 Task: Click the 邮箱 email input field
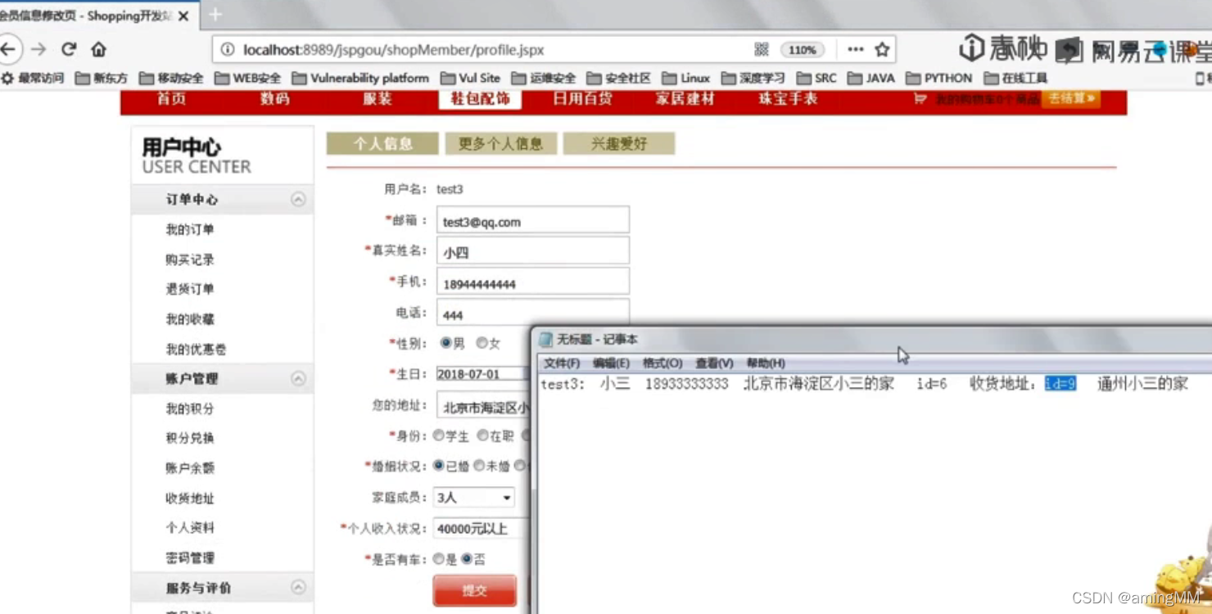coord(532,221)
